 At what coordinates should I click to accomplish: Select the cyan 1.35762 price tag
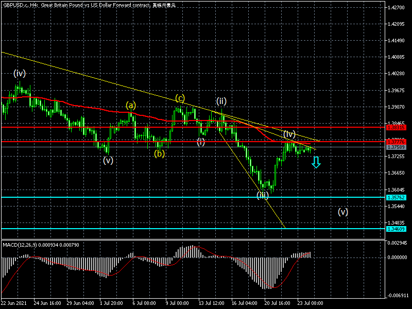[x=396, y=197]
